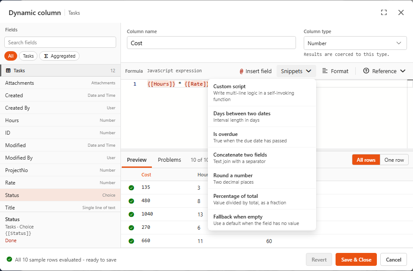Click the 60 value in last row
413x271 pixels.
pos(269,241)
